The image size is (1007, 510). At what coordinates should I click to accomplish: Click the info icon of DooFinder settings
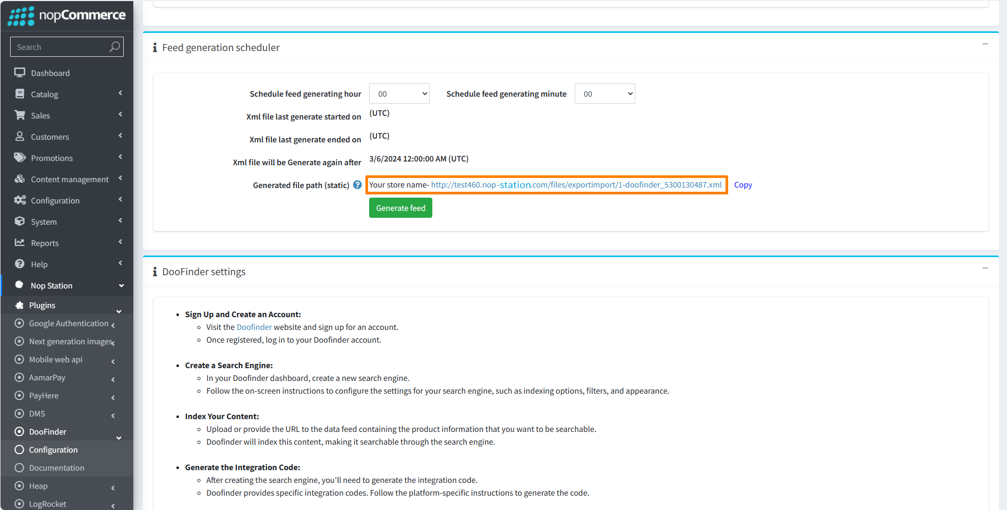coord(155,272)
